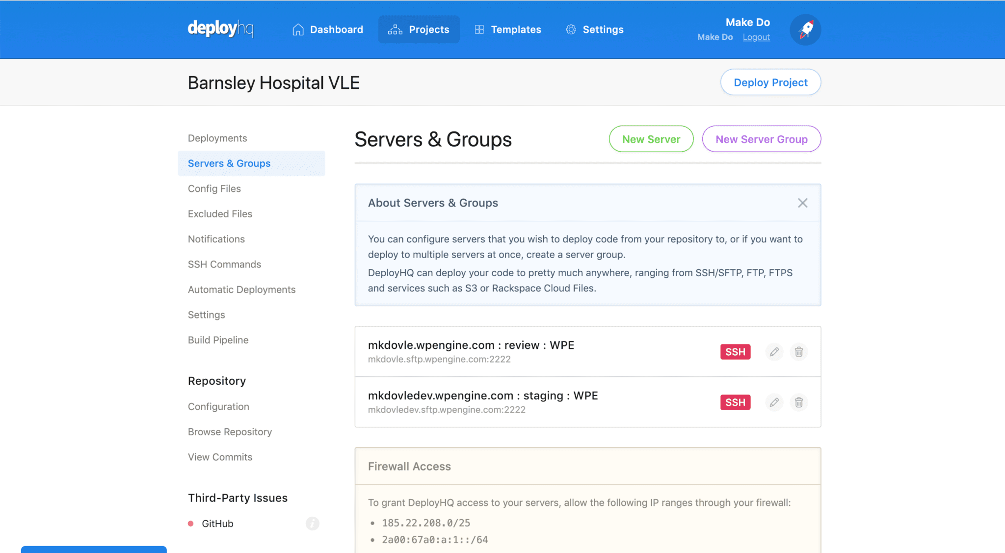Click the info icon next to GitHub
The image size is (1005, 553).
pos(313,523)
